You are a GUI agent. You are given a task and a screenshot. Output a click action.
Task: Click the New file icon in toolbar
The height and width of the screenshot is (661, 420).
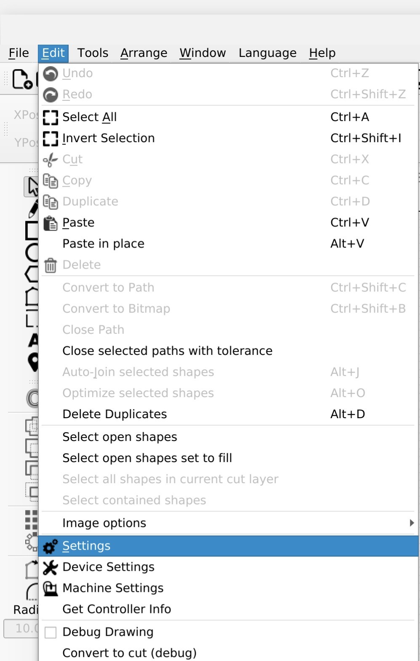22,79
